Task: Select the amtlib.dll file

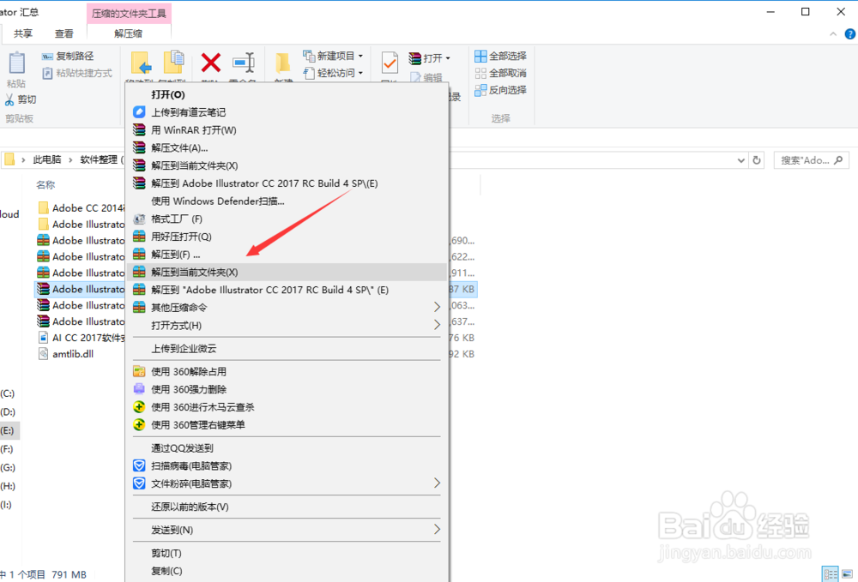Action: (x=66, y=354)
